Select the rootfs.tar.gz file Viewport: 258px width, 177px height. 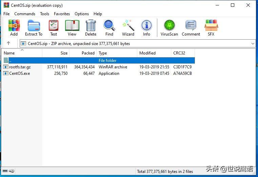pyautogui.click(x=20, y=67)
